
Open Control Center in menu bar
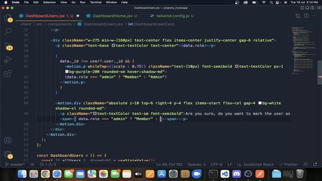(x=278, y=2)
